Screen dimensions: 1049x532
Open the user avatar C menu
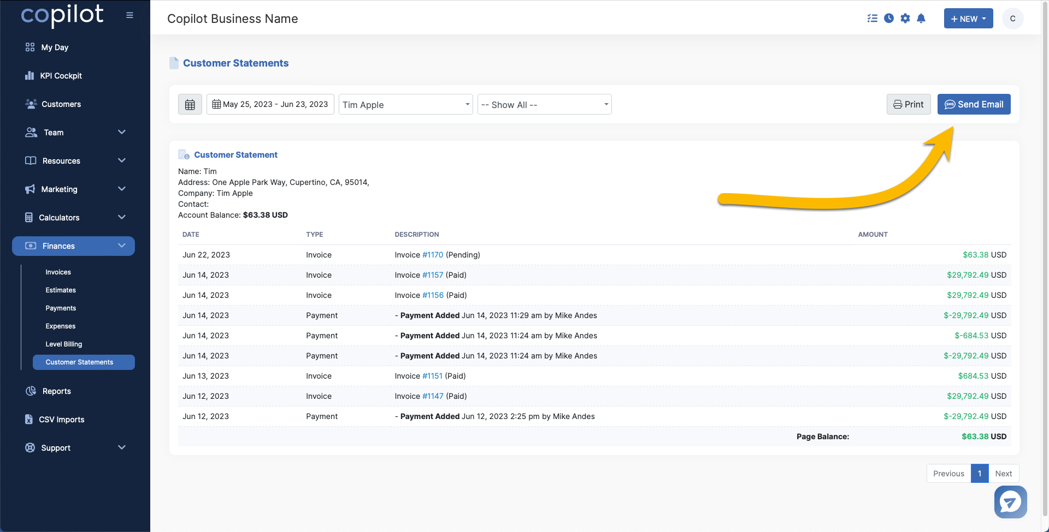[x=1012, y=19]
